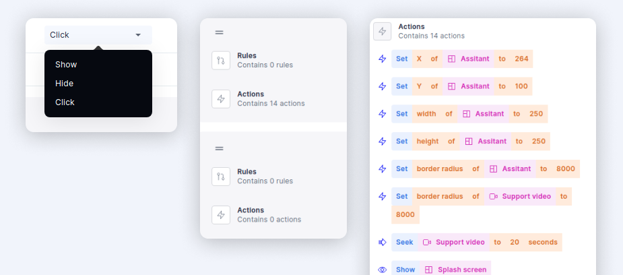This screenshot has height=275, width=623.
Task: Click the border radius property for Assitant
Action: [x=440, y=169]
